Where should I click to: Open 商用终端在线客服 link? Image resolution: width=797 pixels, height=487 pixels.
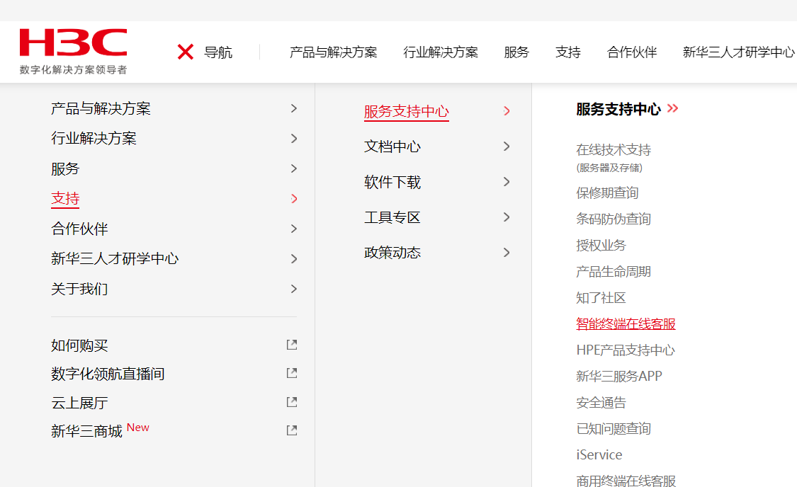point(626,480)
